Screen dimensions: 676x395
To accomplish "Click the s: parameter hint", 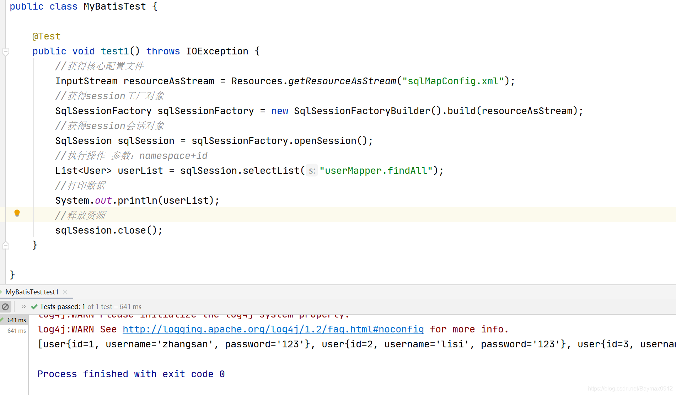I will pyautogui.click(x=312, y=171).
